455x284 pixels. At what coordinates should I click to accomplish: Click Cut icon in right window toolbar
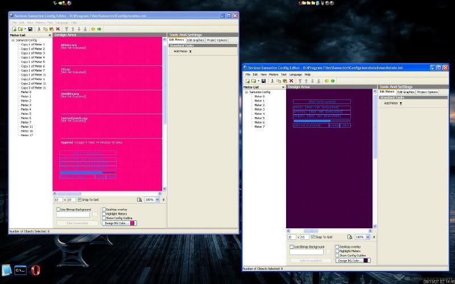coord(272,81)
